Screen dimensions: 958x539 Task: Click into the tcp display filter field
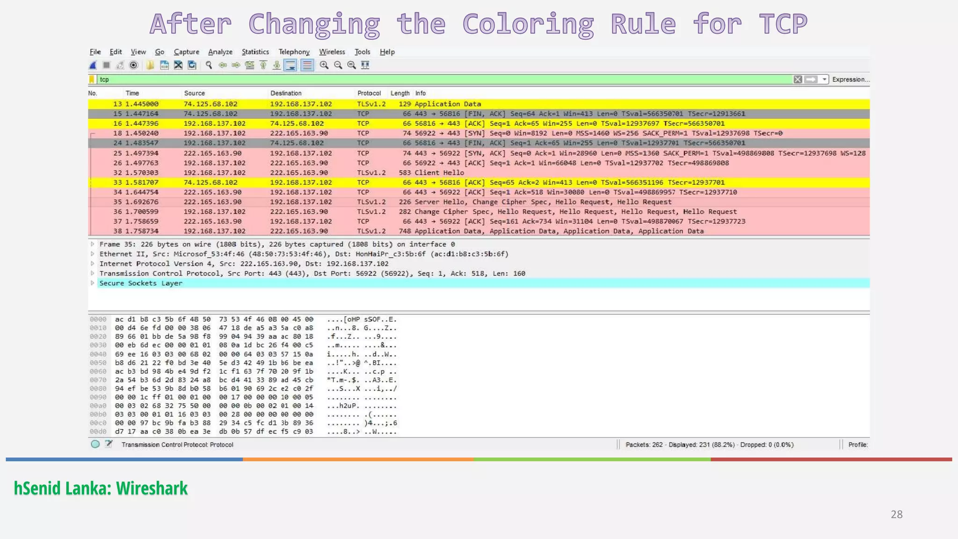click(x=444, y=80)
